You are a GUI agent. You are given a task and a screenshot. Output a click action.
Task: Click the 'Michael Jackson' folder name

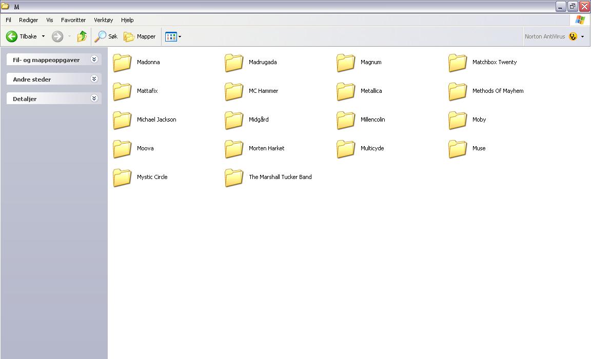(156, 119)
